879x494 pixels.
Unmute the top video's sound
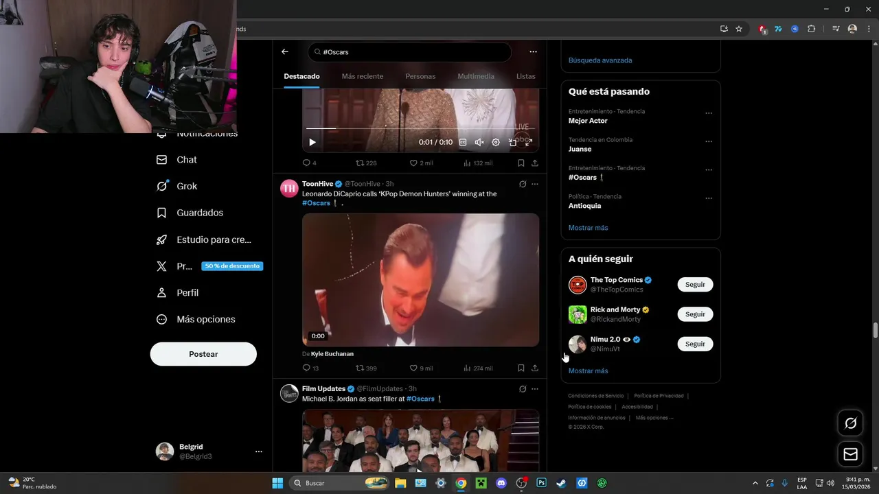tap(479, 142)
